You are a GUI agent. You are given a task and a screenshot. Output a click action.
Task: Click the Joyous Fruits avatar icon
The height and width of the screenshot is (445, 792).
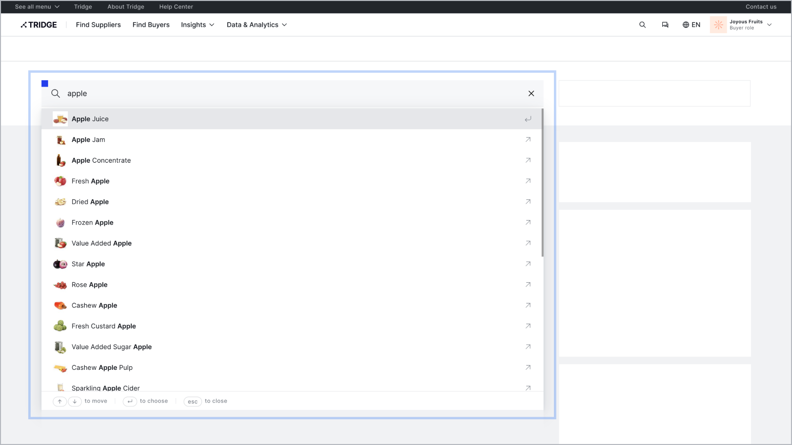tap(718, 25)
